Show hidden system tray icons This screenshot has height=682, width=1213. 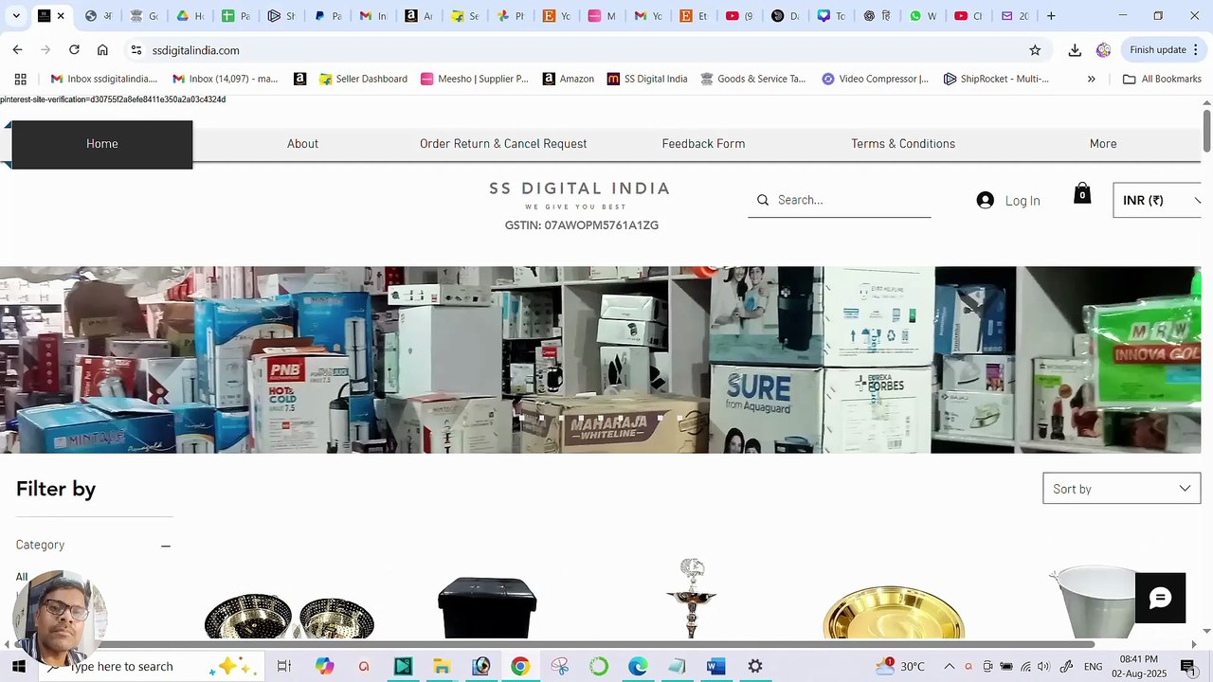tap(950, 667)
